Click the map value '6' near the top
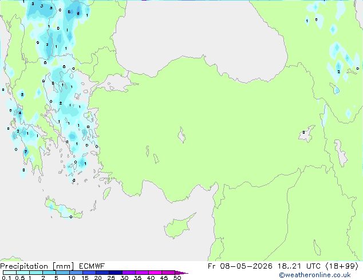This screenshot has width=363, height=280. click(x=69, y=11)
